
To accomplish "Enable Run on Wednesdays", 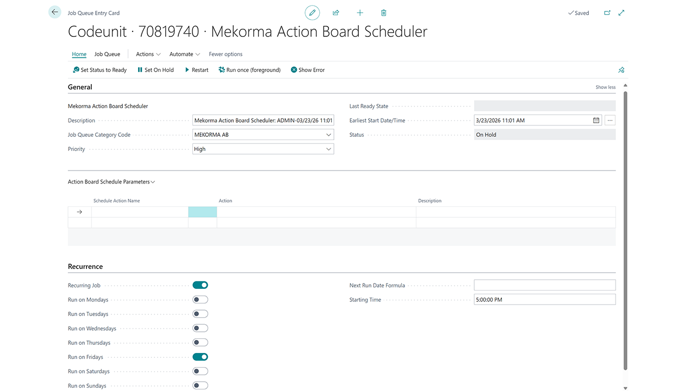I will [200, 328].
